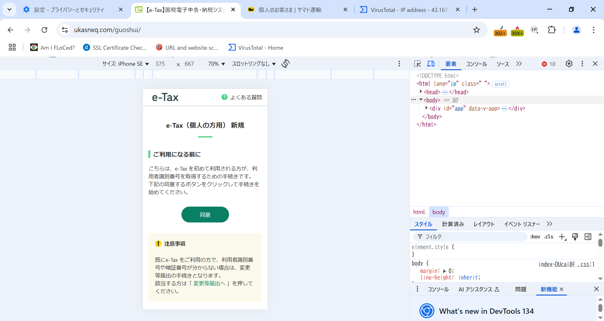Open the apps grid in bookmarks bar

(x=12, y=48)
